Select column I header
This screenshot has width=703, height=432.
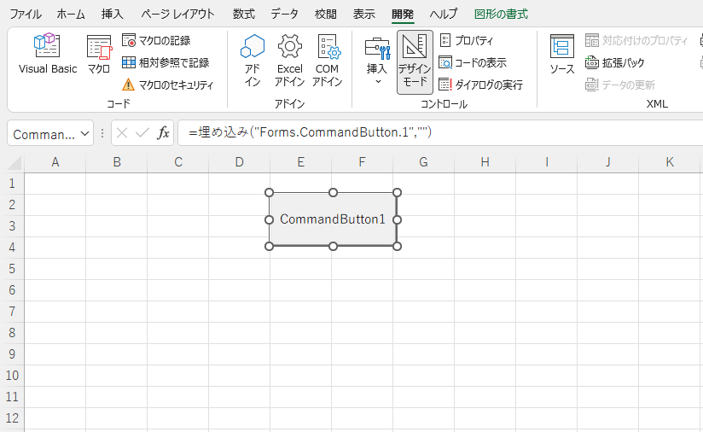coord(547,162)
